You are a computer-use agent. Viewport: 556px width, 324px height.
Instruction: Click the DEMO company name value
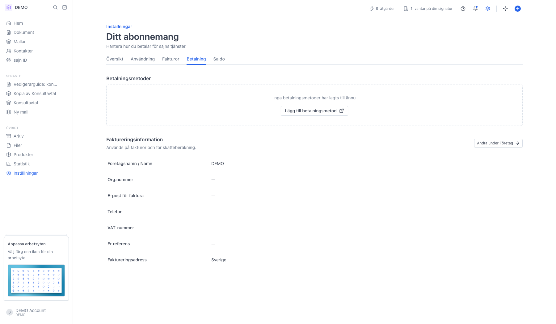[217, 164]
